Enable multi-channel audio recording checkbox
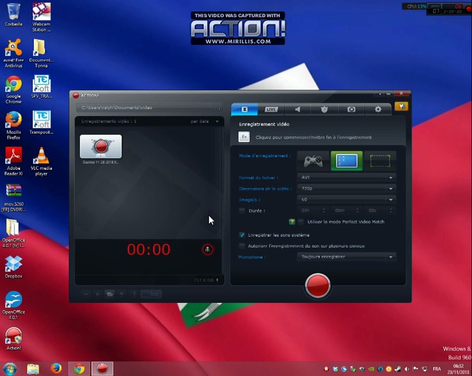Image resolution: width=472 pixels, height=376 pixels. [241, 246]
